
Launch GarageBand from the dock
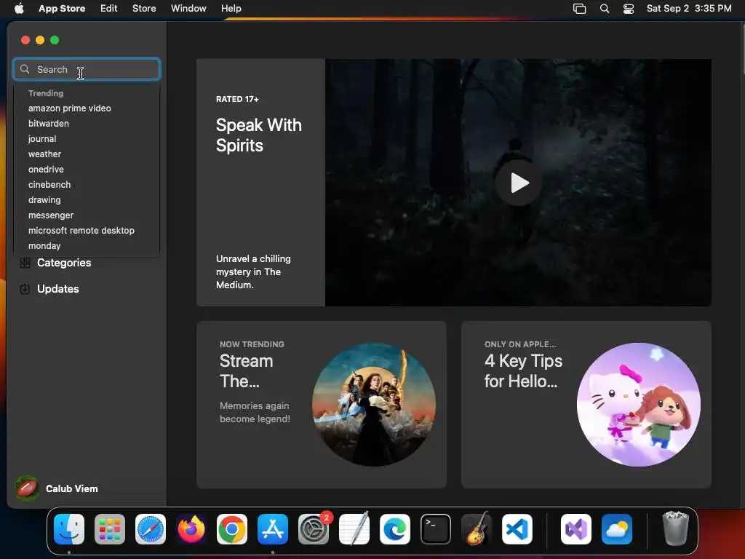click(477, 528)
